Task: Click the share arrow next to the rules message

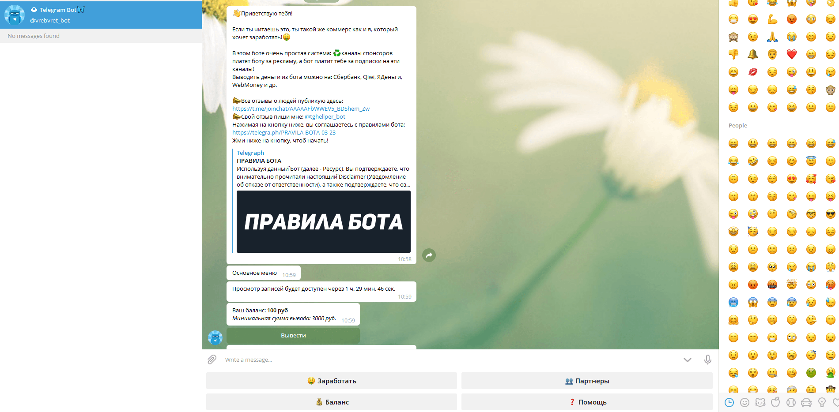Action: click(x=429, y=255)
